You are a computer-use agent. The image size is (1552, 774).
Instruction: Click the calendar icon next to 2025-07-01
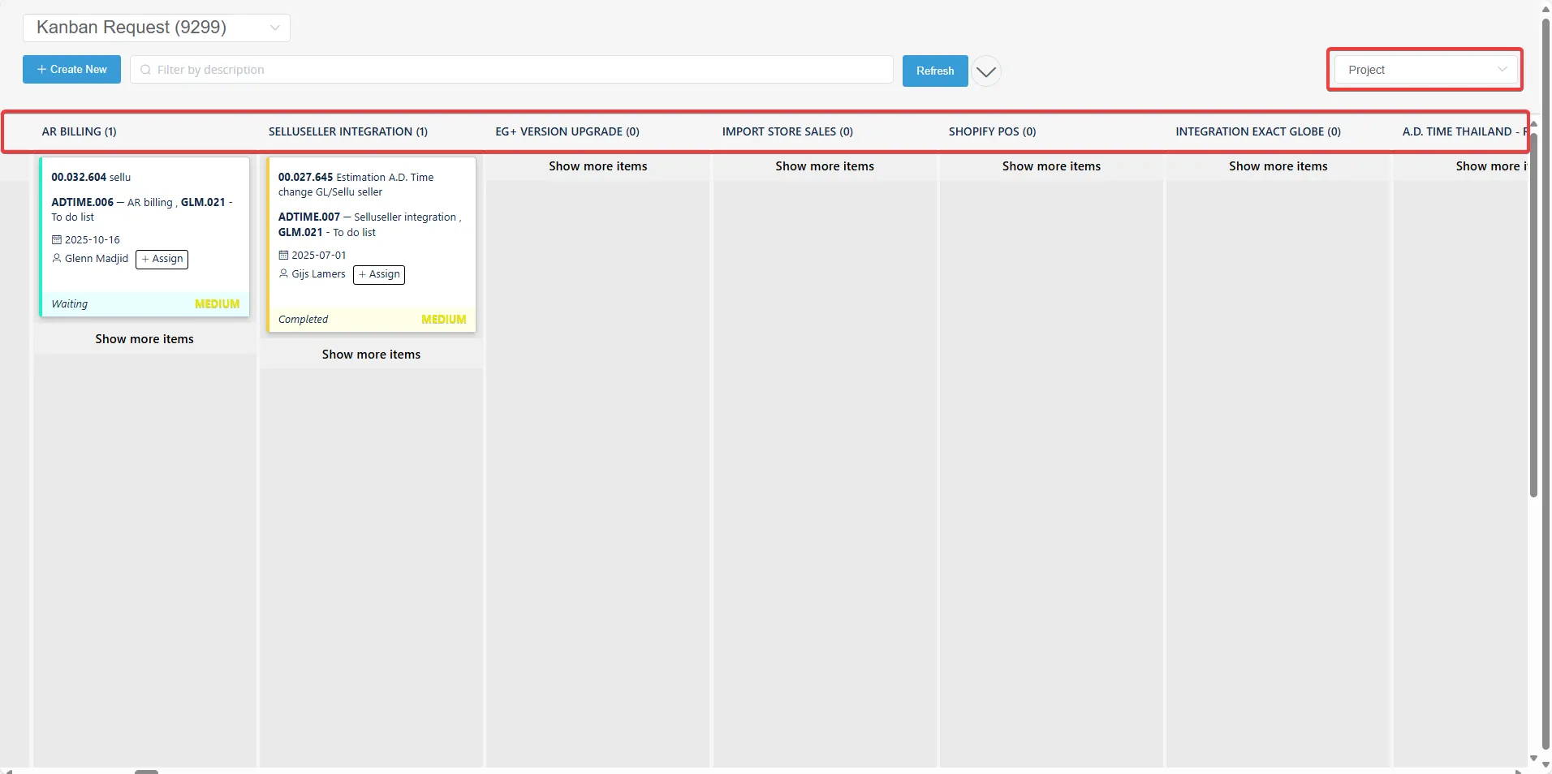click(283, 256)
